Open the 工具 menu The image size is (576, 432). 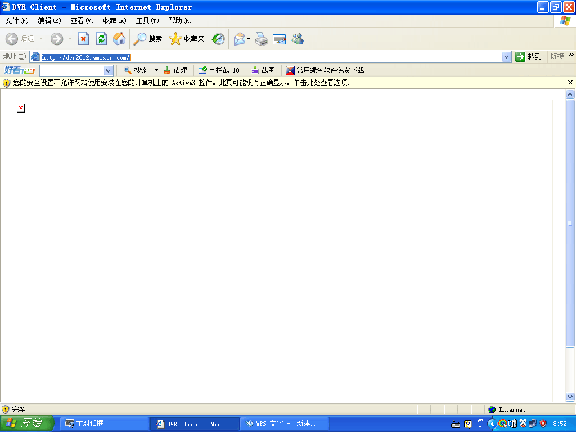(x=147, y=21)
